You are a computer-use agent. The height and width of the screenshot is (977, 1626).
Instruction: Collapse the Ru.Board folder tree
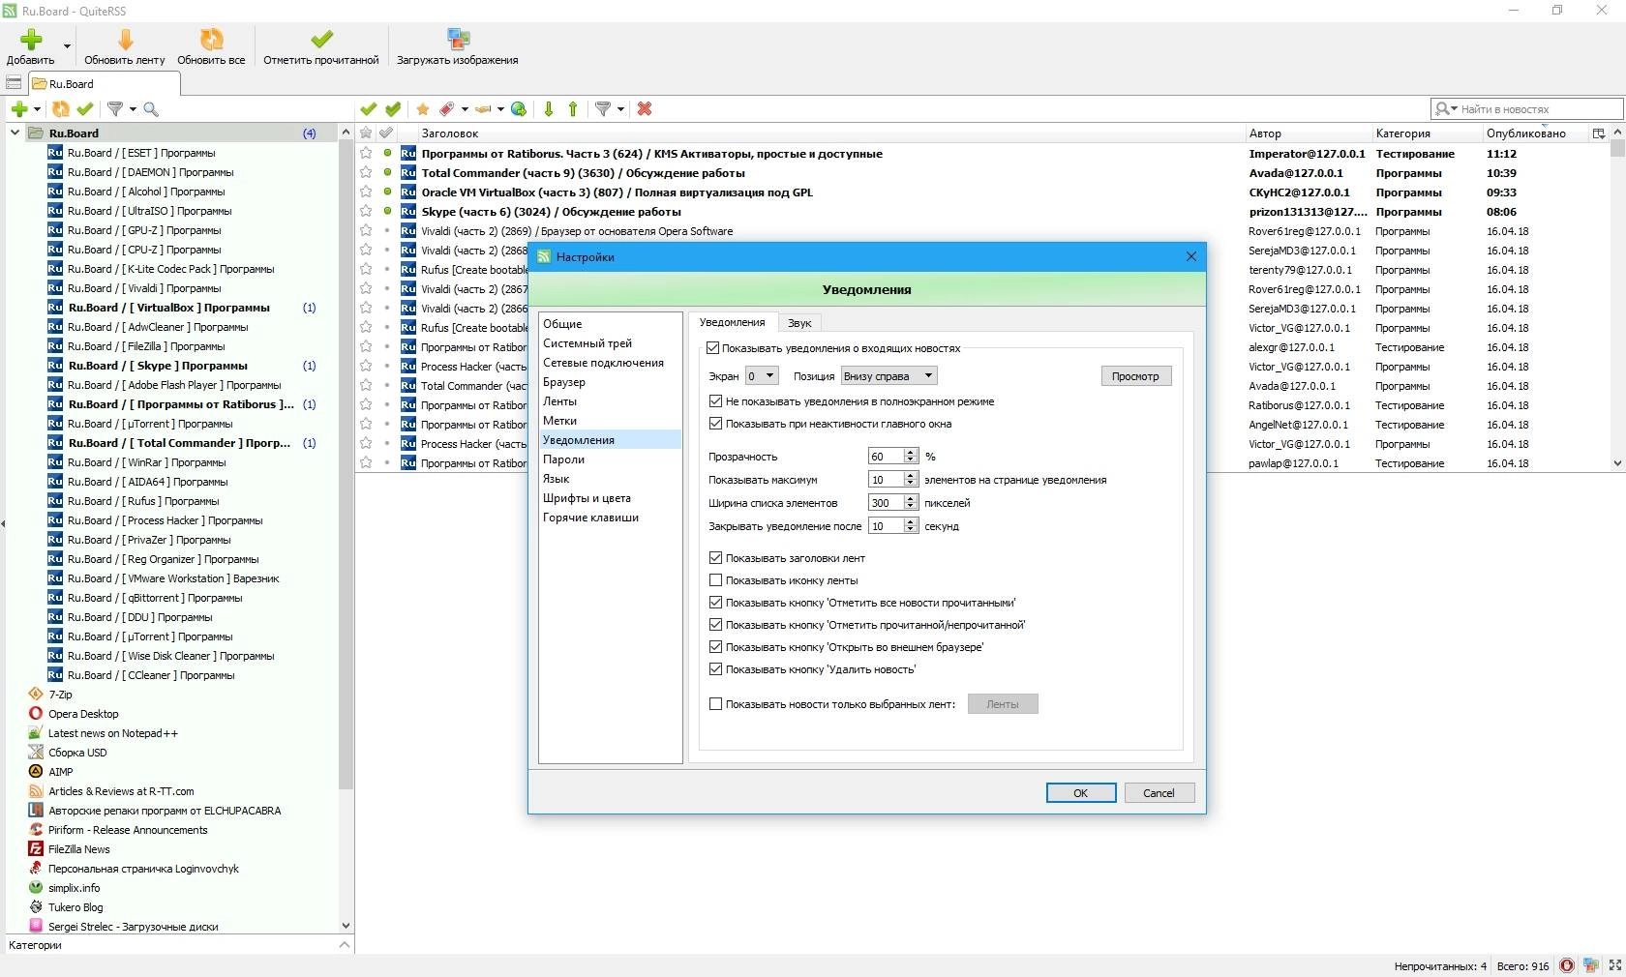(15, 133)
